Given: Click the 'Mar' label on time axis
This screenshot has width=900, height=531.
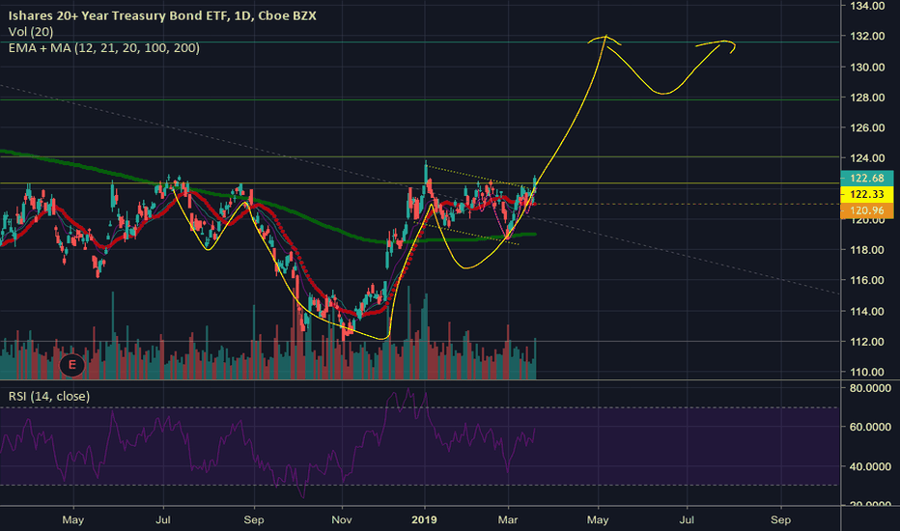Looking at the screenshot, I should click(507, 520).
